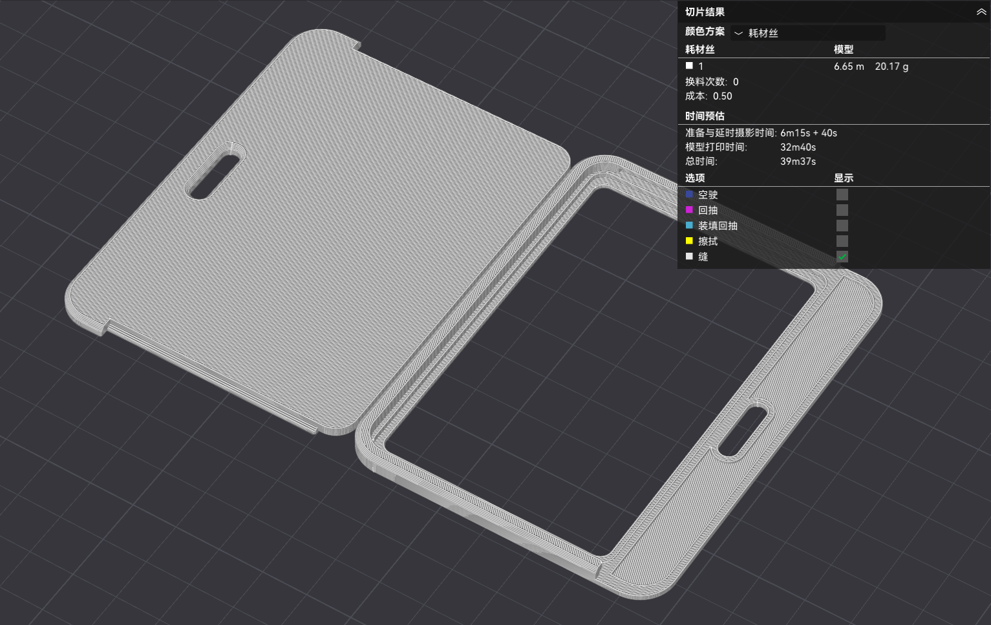
Task: Click the cyan 装填回抽 color swatch
Action: (x=689, y=225)
